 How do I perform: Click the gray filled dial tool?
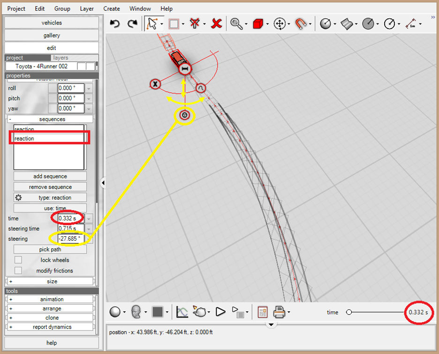coord(368,24)
